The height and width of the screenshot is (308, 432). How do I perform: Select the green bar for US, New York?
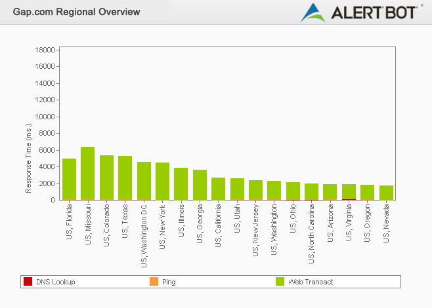[x=162, y=181]
